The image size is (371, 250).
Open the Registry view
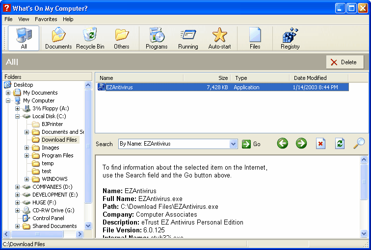(x=290, y=38)
